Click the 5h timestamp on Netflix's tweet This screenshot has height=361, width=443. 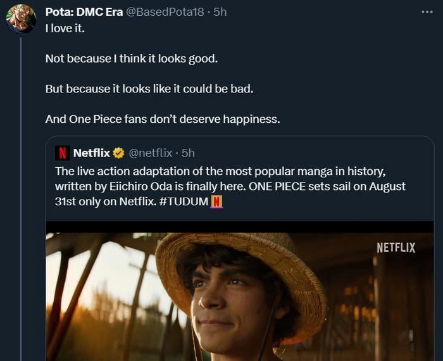(x=188, y=153)
